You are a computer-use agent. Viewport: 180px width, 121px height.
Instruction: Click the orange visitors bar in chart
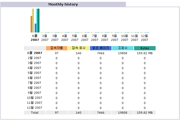click(x=31, y=24)
